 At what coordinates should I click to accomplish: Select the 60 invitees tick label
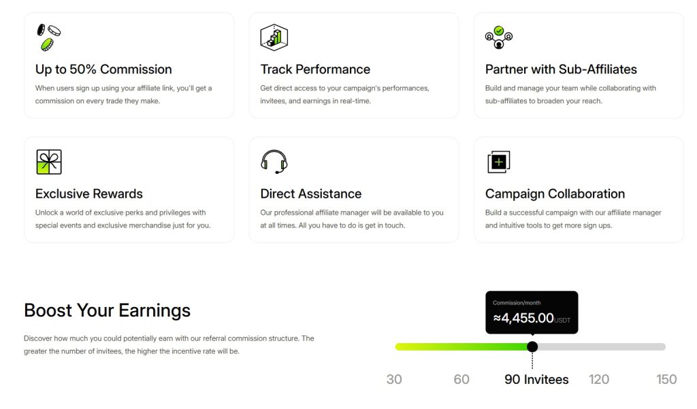point(462,379)
